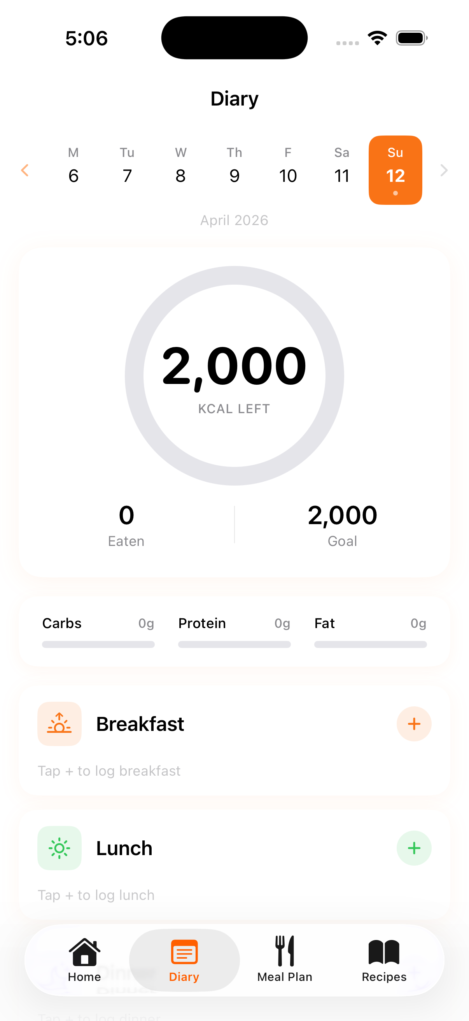469x1021 pixels.
Task: Click the Lunch sun icon
Action: (x=59, y=848)
